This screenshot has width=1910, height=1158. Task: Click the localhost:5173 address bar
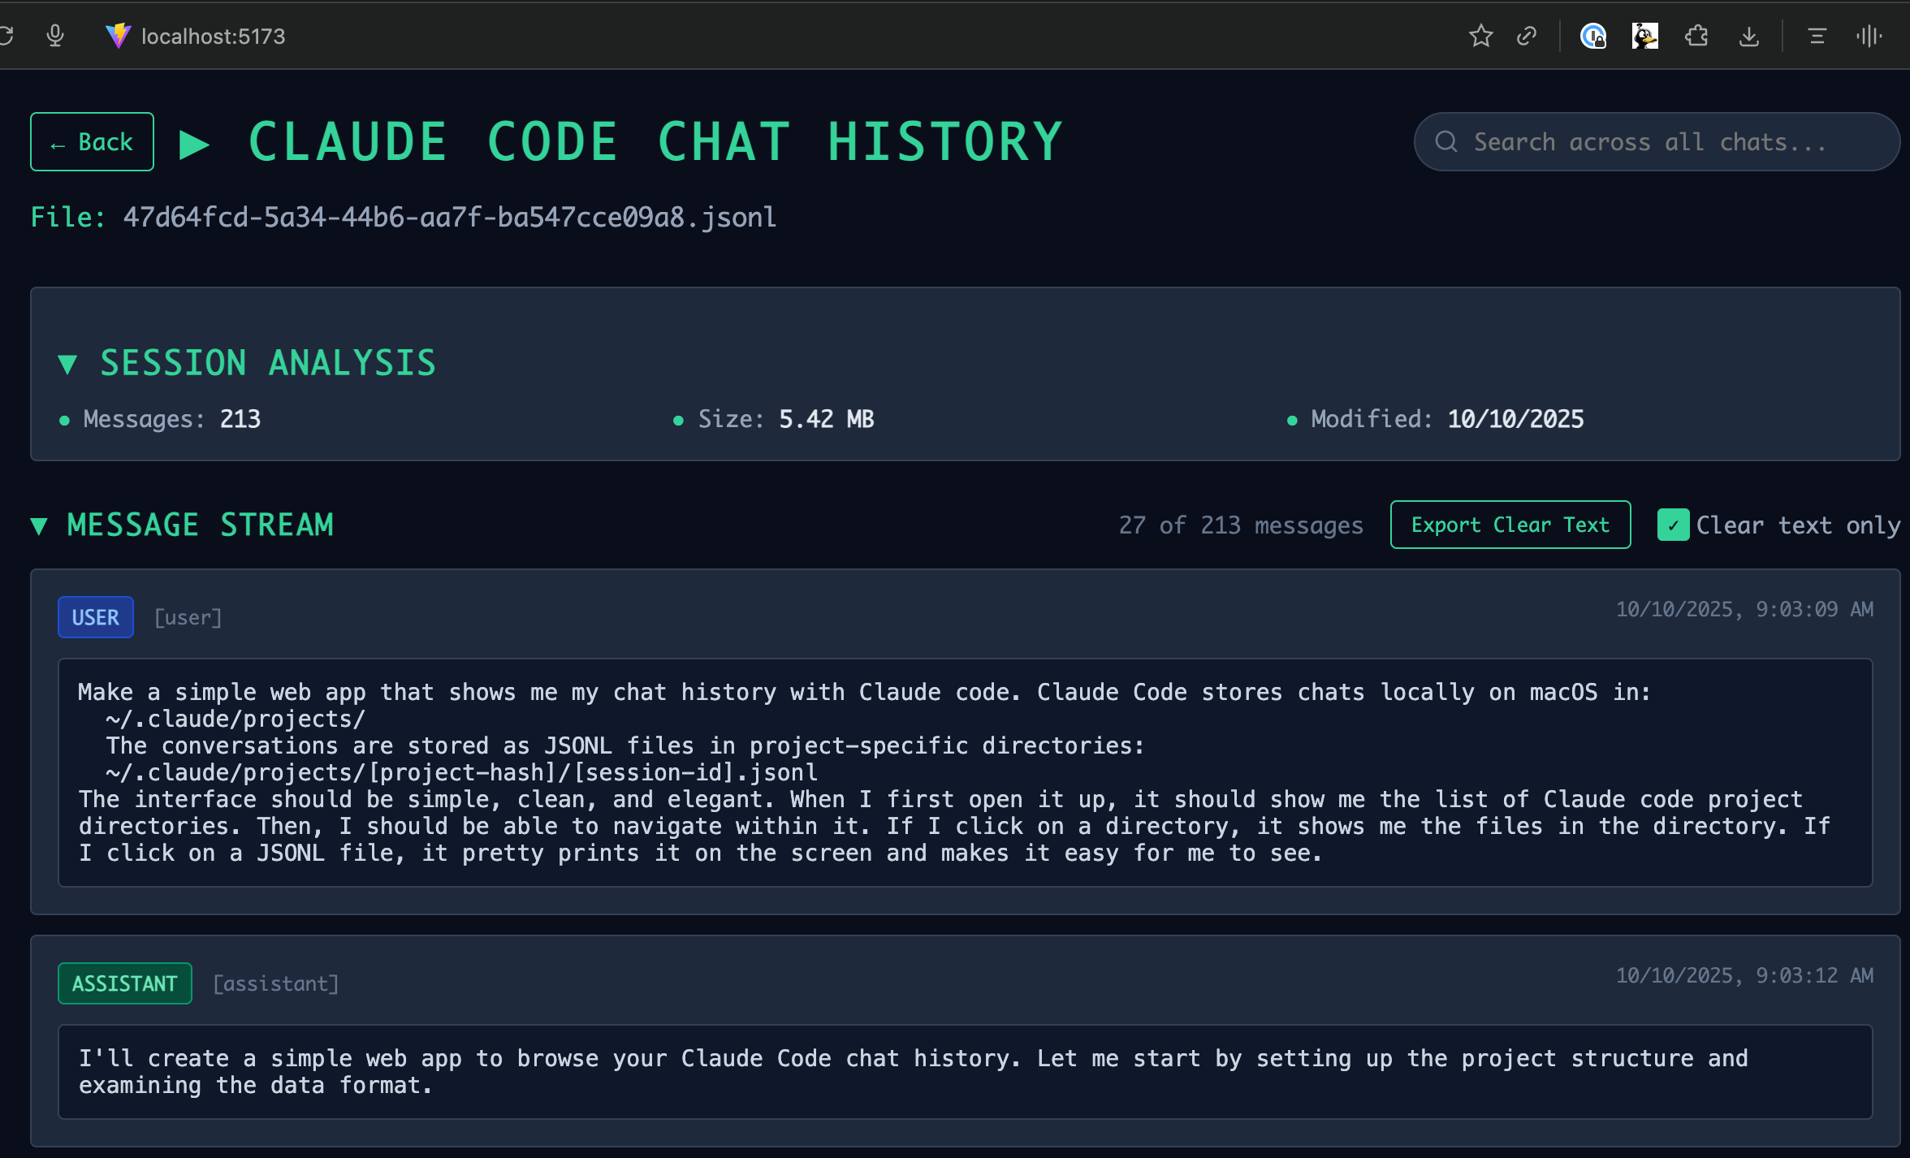pyautogui.click(x=213, y=36)
